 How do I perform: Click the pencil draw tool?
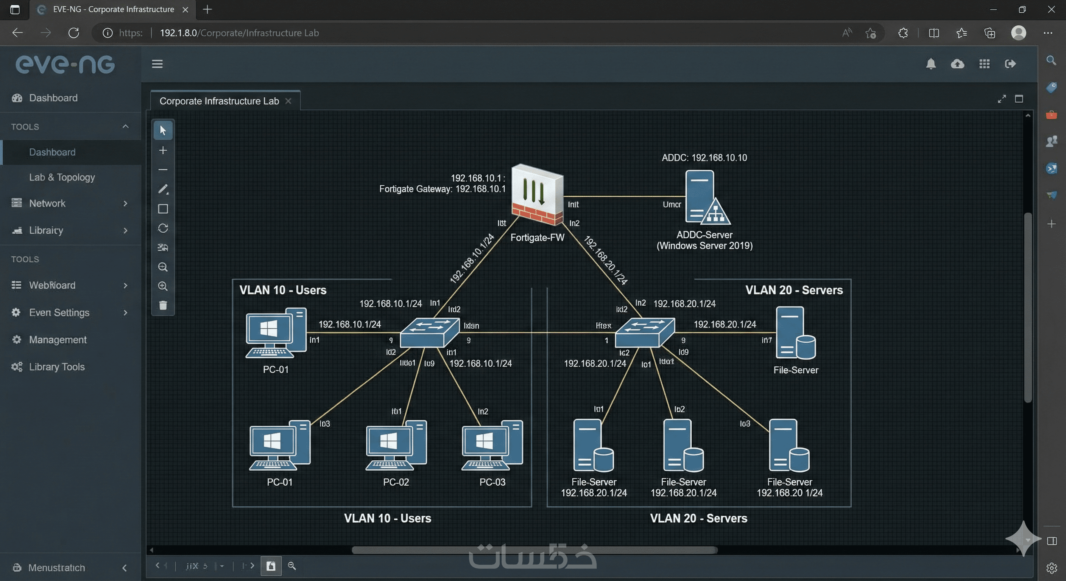(x=163, y=189)
